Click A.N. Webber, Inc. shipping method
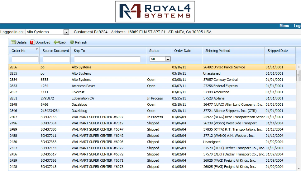This screenshot has width=301, height=171. pyautogui.click(x=229, y=136)
